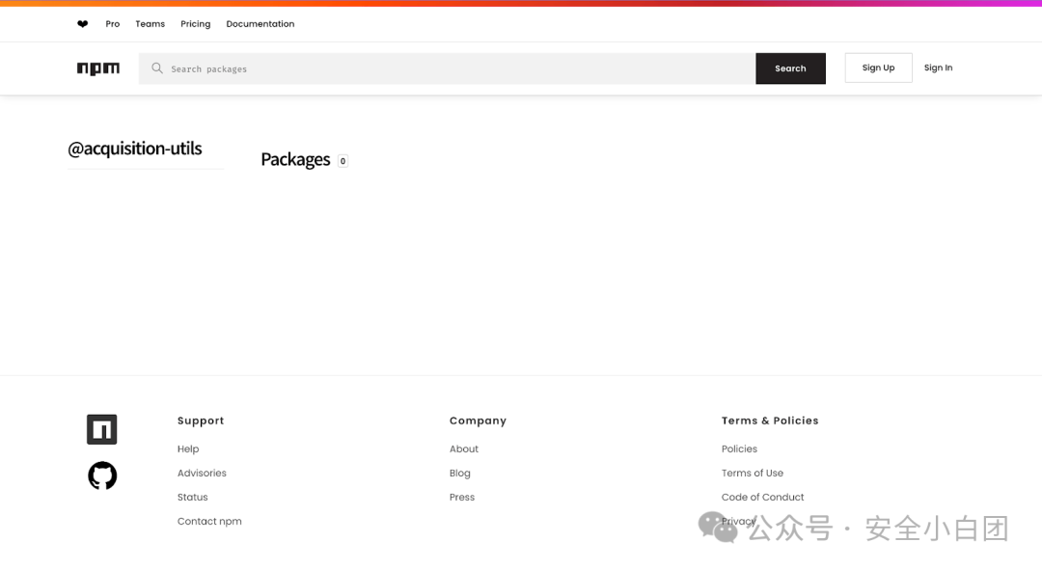Open the Pro menu item
Viewport: 1042px width, 570px height.
coord(113,24)
